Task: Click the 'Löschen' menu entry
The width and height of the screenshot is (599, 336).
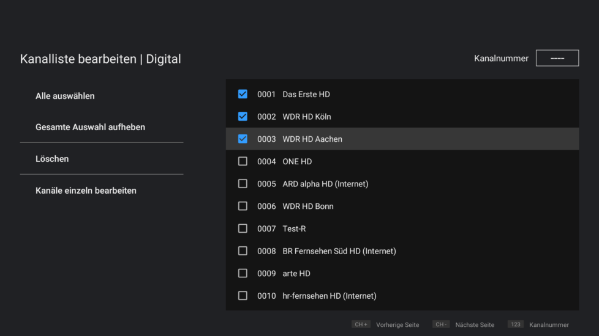Action: point(52,159)
